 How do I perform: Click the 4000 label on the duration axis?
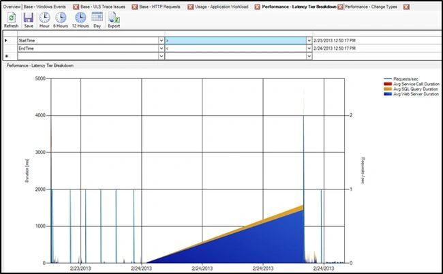click(40, 115)
